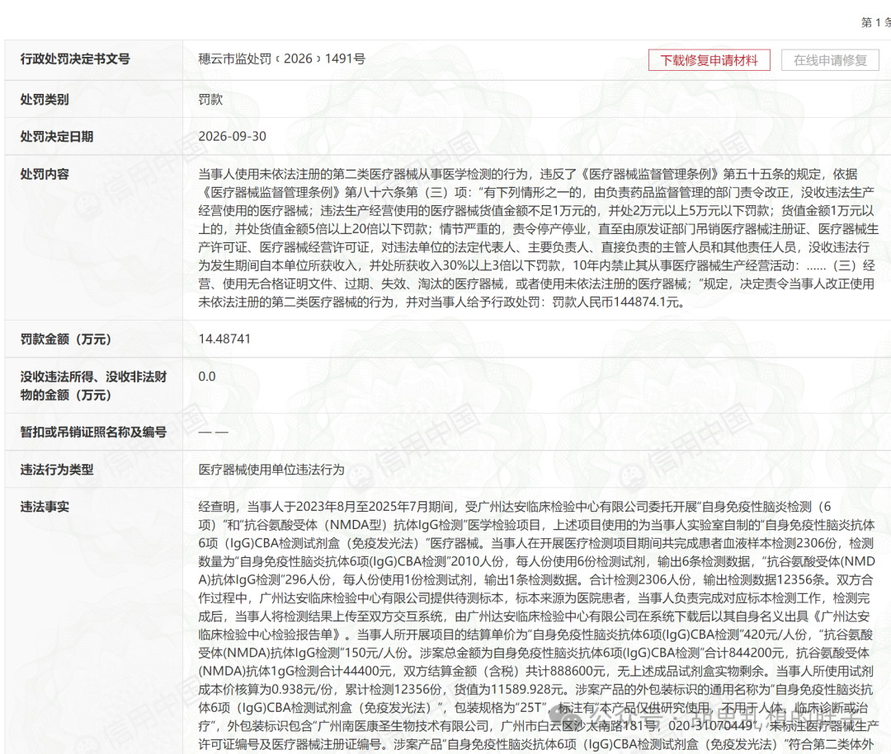Select the date 2026-09-30

point(232,136)
